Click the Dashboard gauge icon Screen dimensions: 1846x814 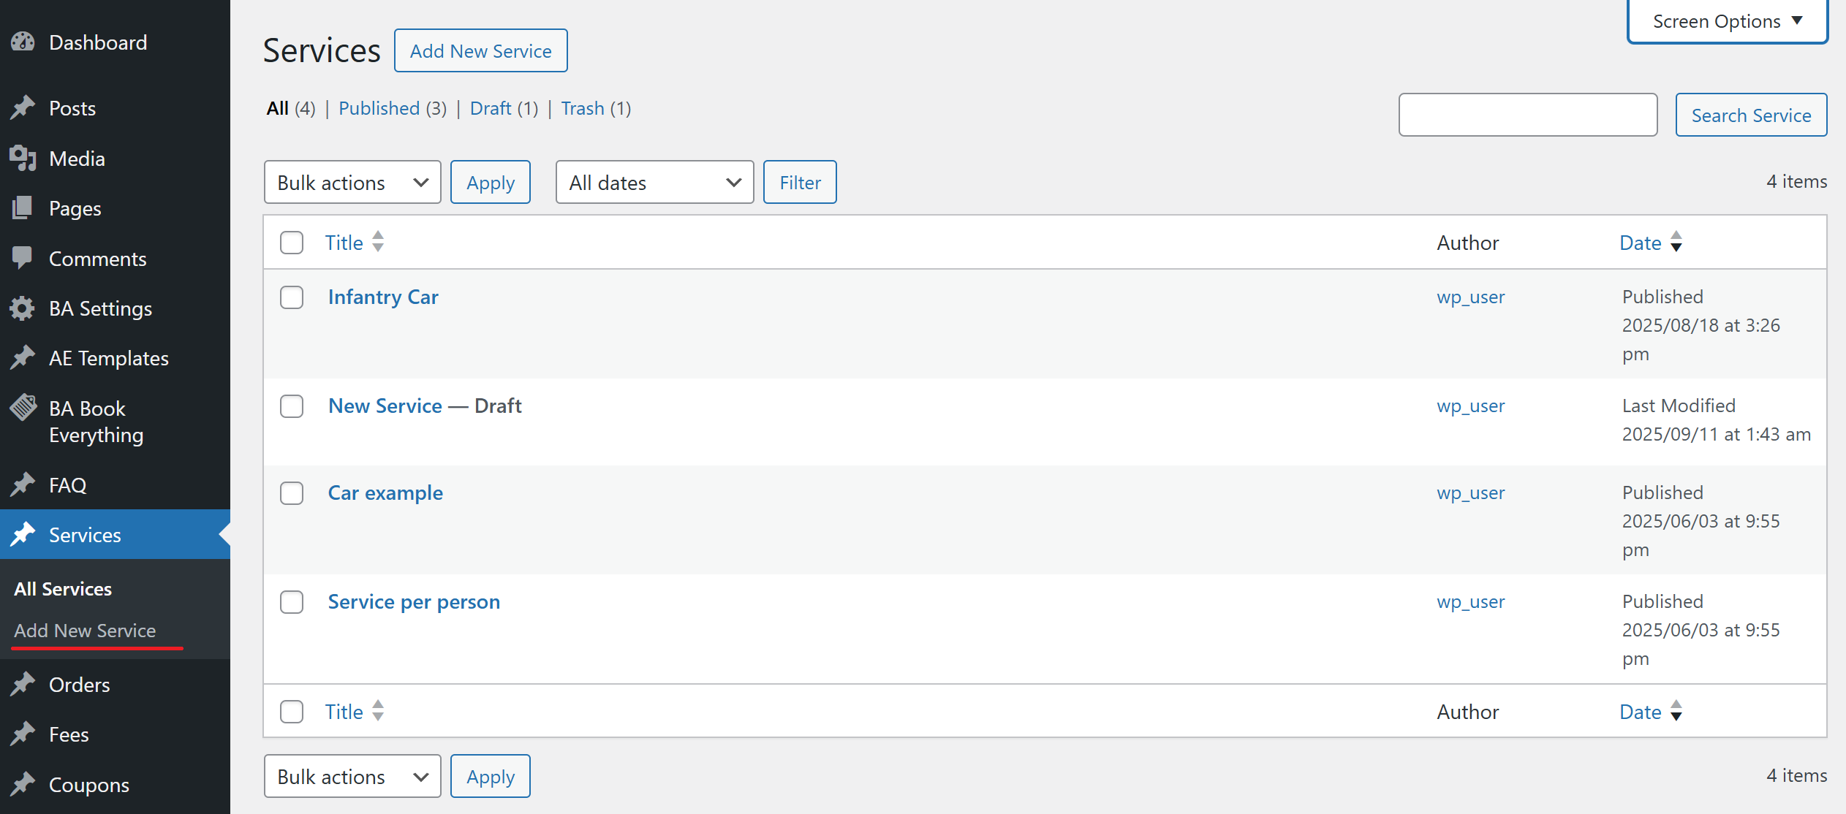click(23, 42)
